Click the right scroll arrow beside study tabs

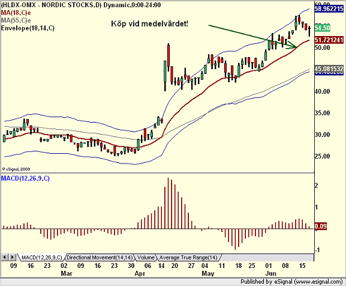[x=12, y=257]
